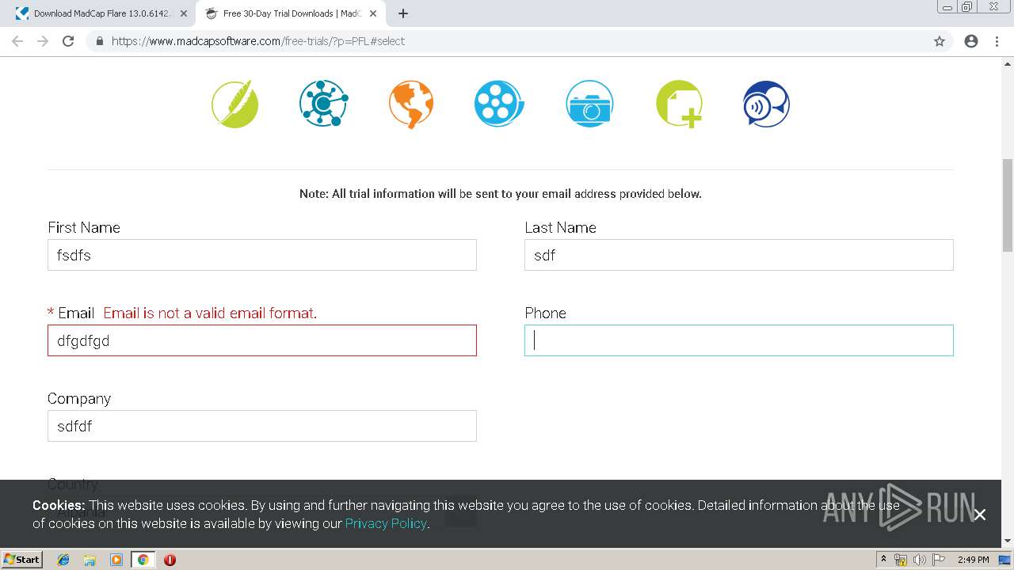View site security padlock info
1014x570 pixels.
(x=99, y=41)
